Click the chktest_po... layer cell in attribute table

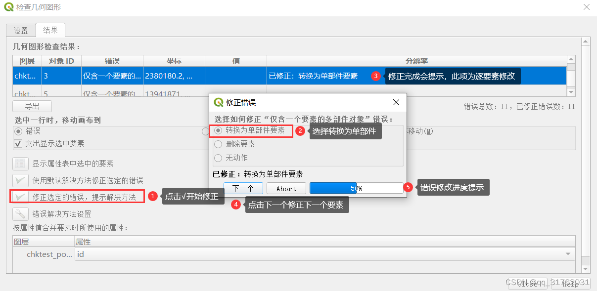[44, 254]
